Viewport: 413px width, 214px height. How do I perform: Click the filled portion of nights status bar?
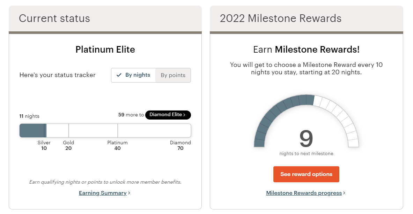click(32, 131)
